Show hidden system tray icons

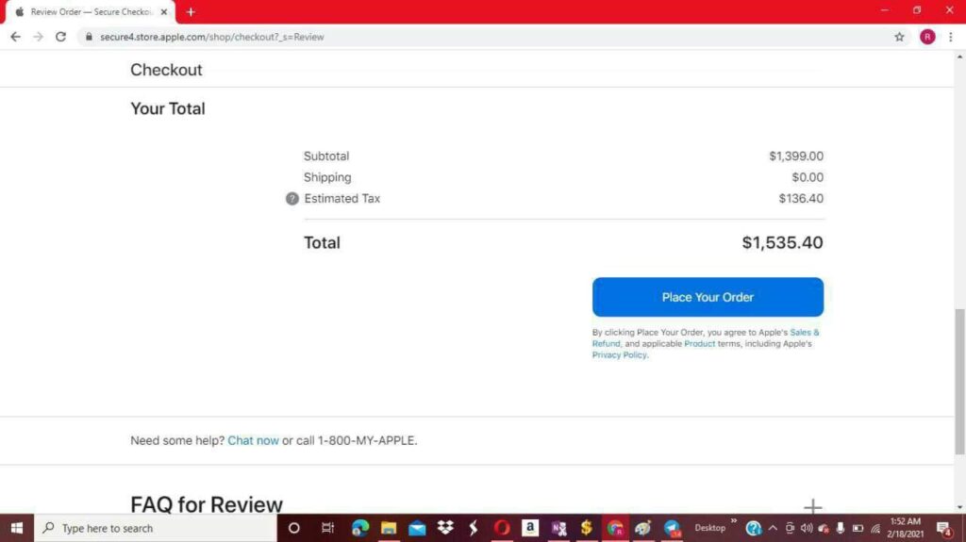(773, 528)
